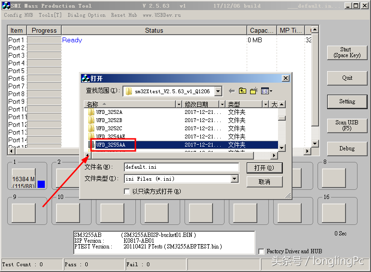Image resolution: width=371 pixels, height=272 pixels.
Task: Expand the look-in folder dropdown
Action: [218, 91]
